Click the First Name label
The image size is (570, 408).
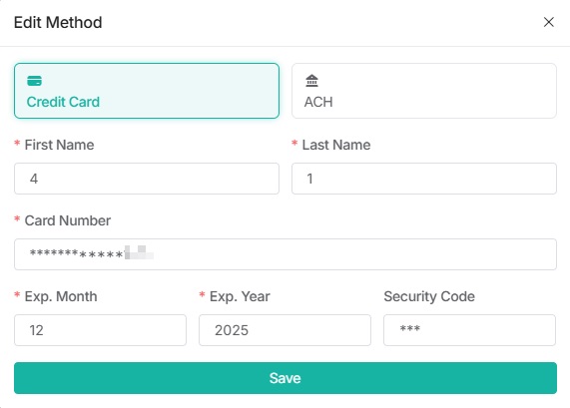(59, 145)
